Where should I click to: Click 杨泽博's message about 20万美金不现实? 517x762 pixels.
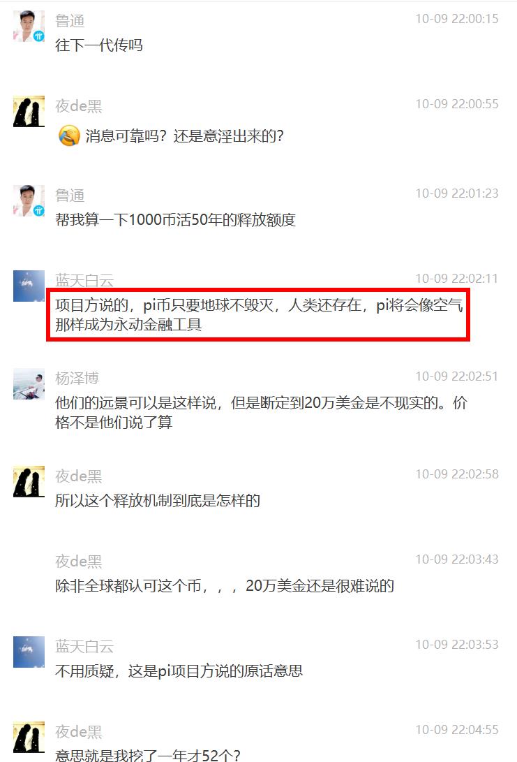261,412
